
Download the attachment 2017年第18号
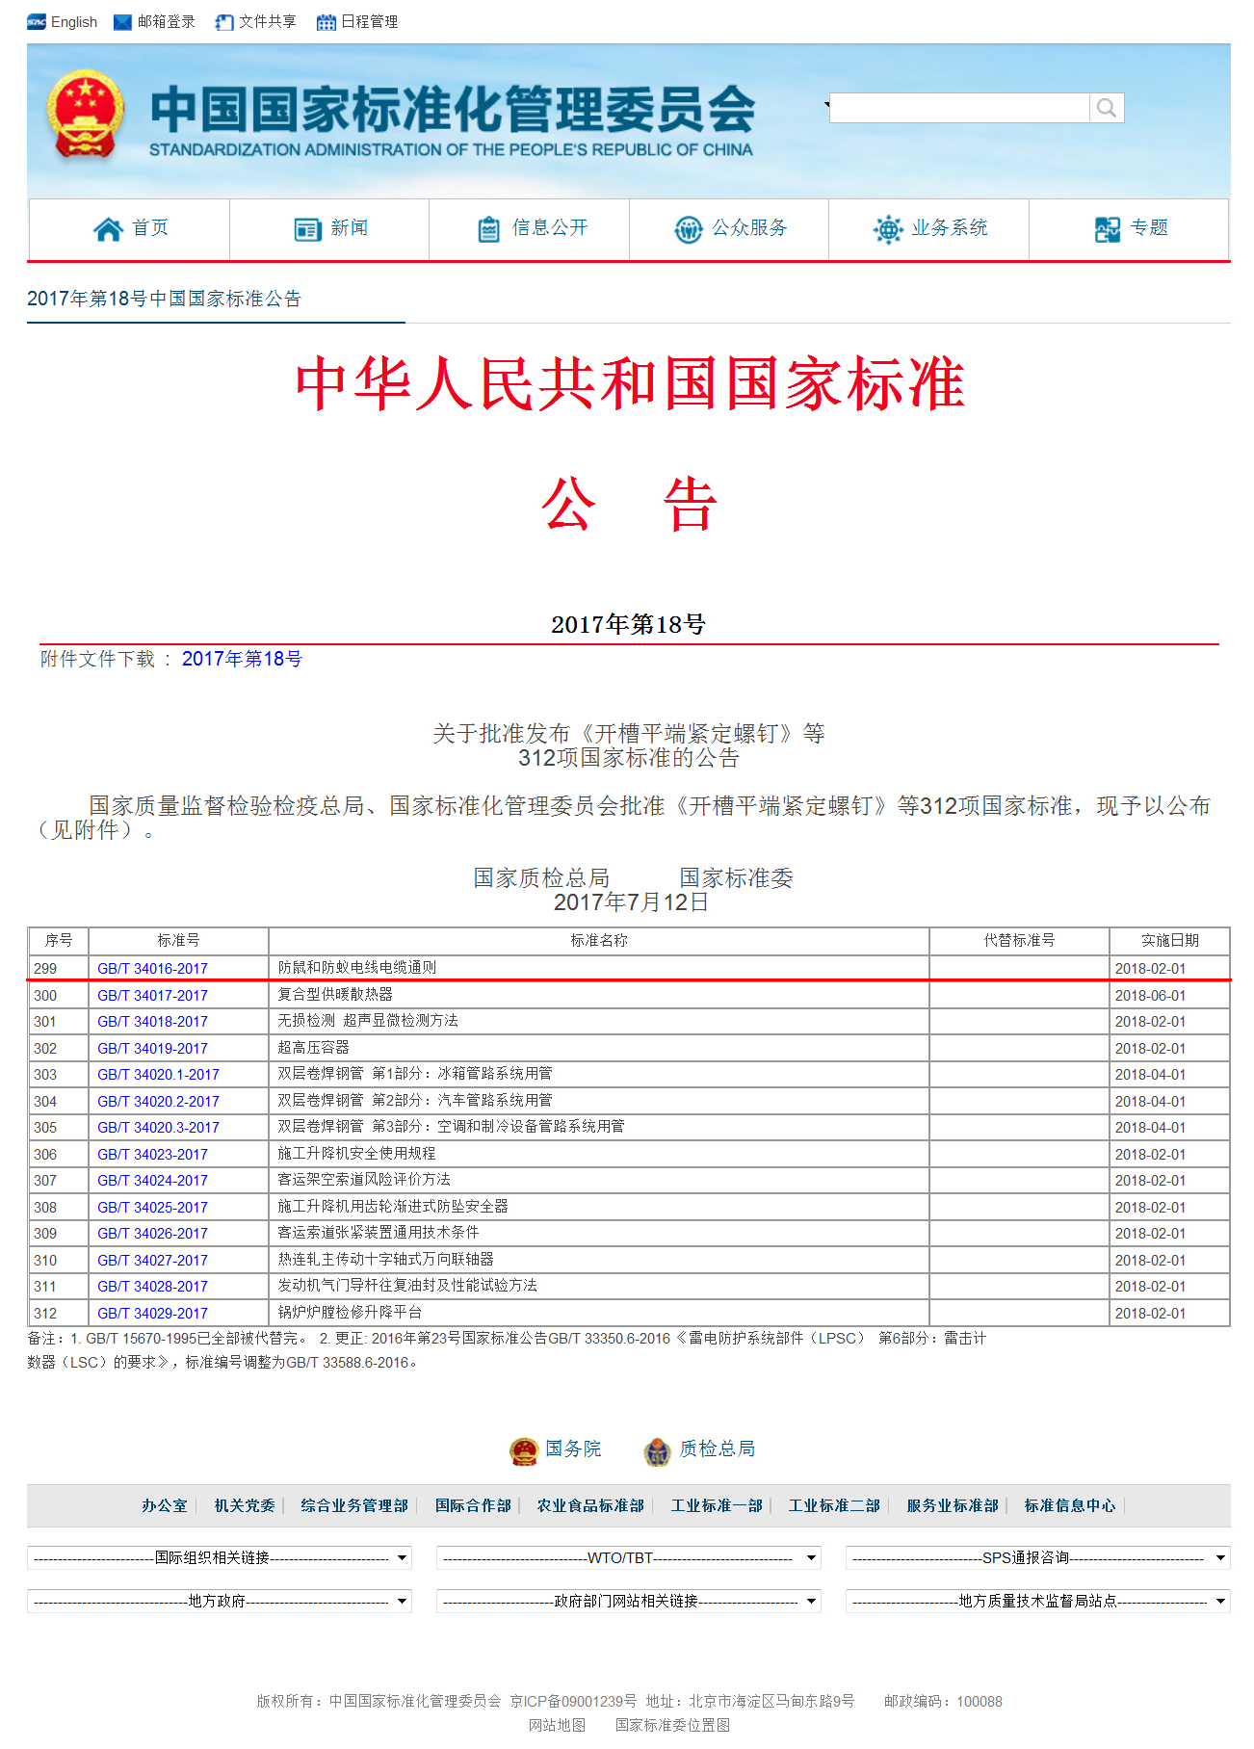tap(242, 659)
